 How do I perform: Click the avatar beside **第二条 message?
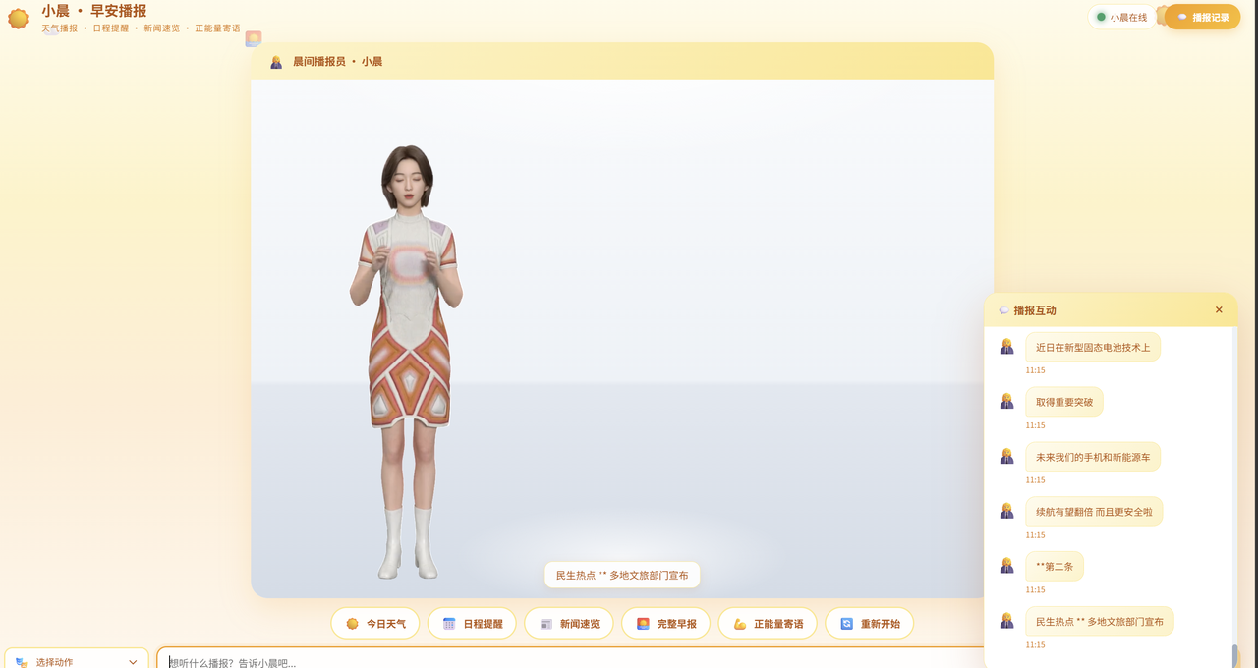click(1006, 566)
